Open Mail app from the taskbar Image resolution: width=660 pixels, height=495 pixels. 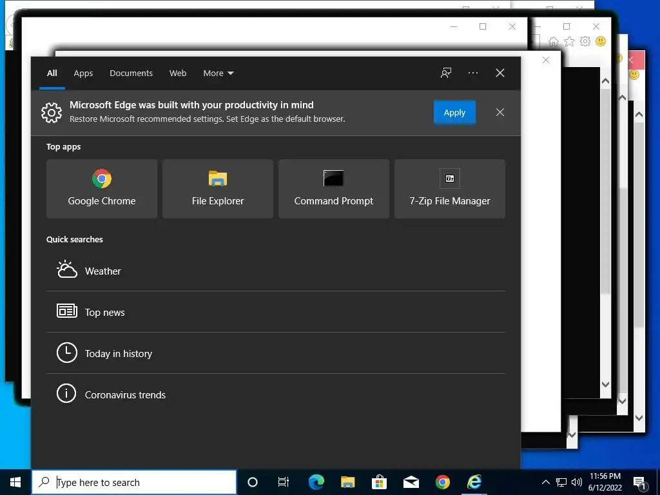click(x=411, y=482)
